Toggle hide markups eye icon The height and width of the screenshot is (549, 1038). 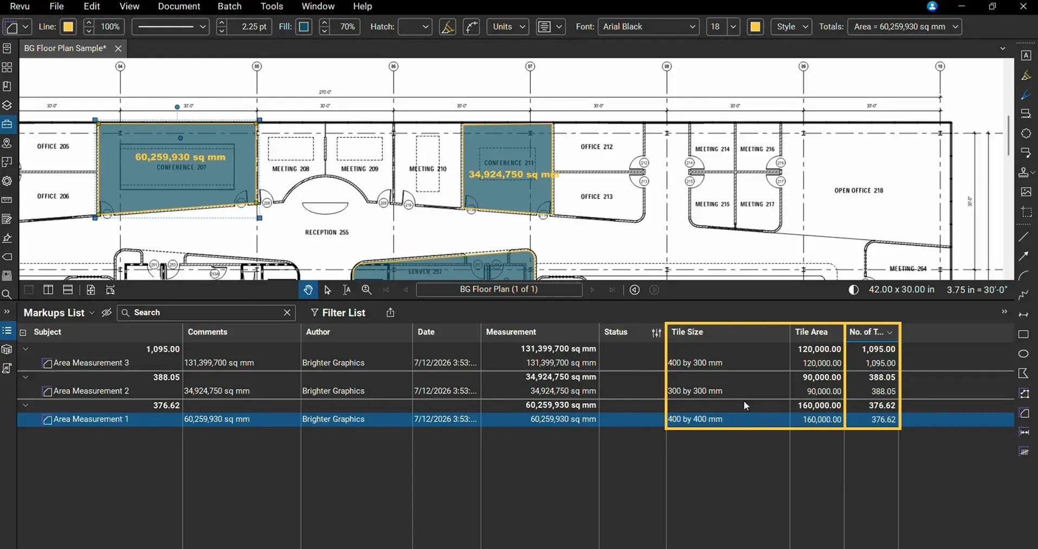(x=107, y=313)
